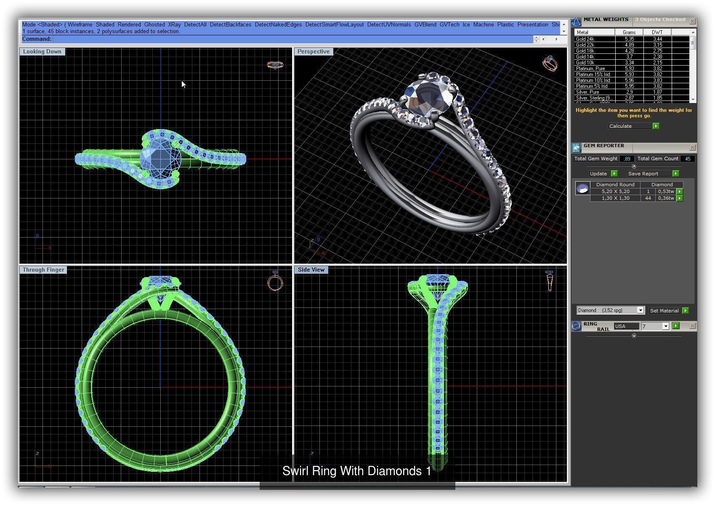This screenshot has height=505, width=715.
Task: Click the Ring Rail green go arrow
Action: [676, 326]
